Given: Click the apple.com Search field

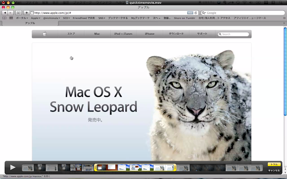Looking at the screenshot, I should 234,34.
